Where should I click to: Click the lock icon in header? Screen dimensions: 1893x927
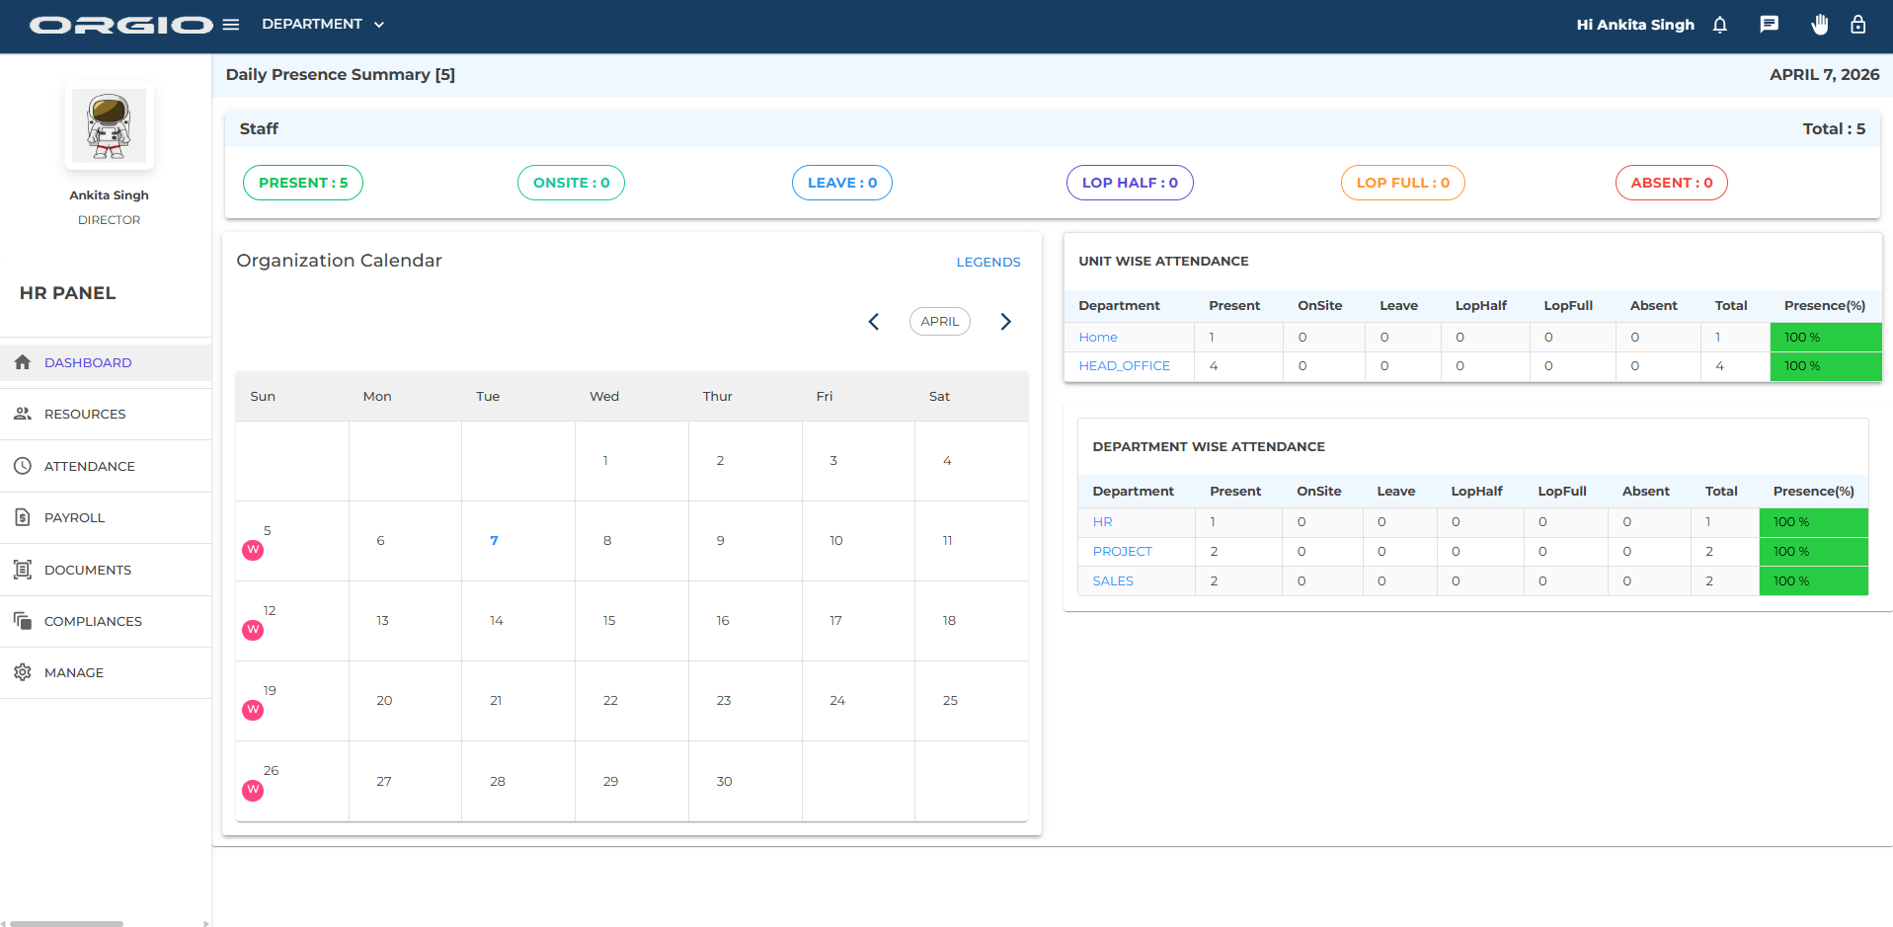(1857, 25)
